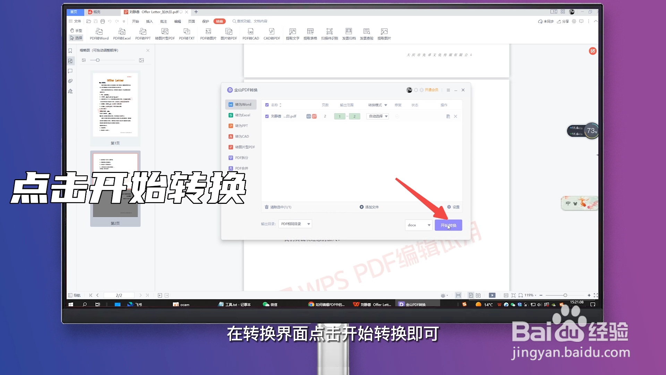
Task: Open the PDF转PPT converter
Action: (143, 33)
